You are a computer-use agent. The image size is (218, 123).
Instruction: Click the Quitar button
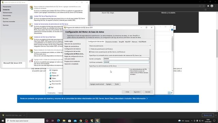(117, 84)
